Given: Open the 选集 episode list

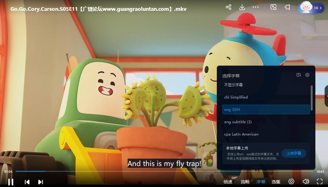Looking at the screenshot, I should (x=276, y=182).
